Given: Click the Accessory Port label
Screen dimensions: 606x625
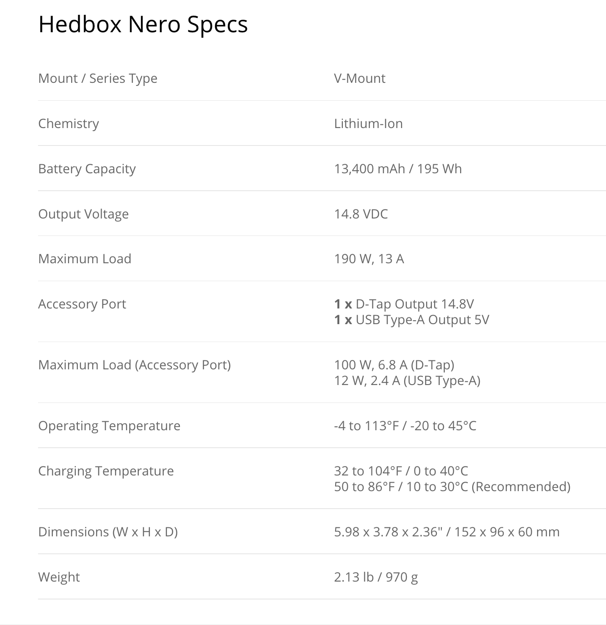Looking at the screenshot, I should coord(82,304).
